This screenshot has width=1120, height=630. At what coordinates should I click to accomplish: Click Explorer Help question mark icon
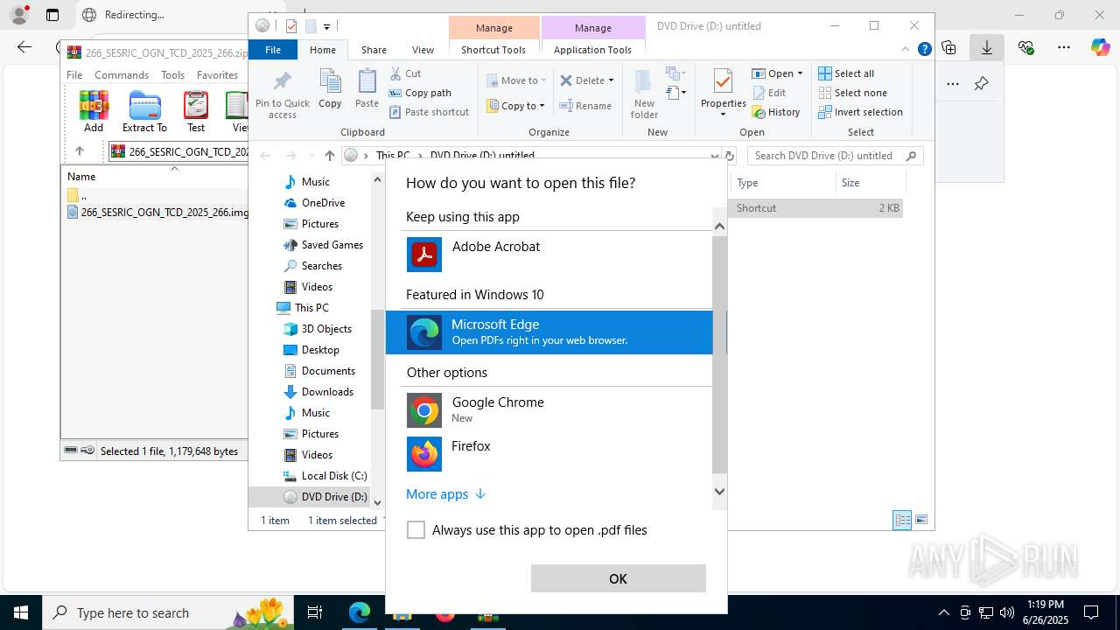click(x=924, y=50)
